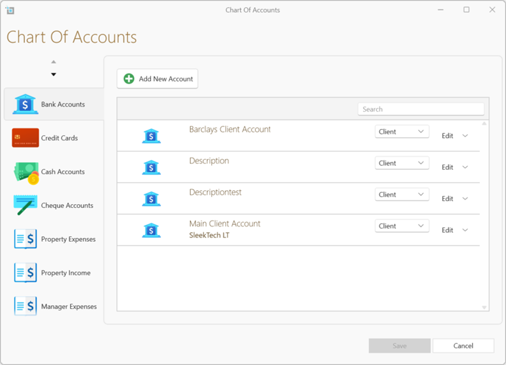Click the Cheque Accounts icon
The image size is (506, 365).
click(26, 205)
